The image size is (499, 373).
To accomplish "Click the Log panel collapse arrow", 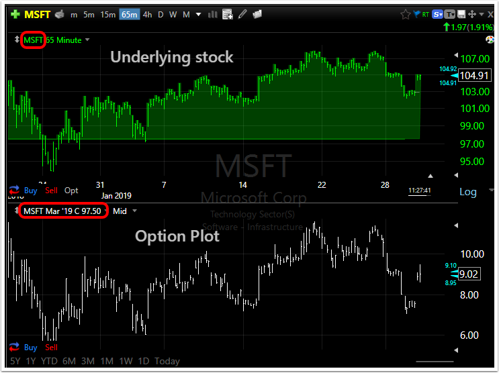I will [x=492, y=190].
